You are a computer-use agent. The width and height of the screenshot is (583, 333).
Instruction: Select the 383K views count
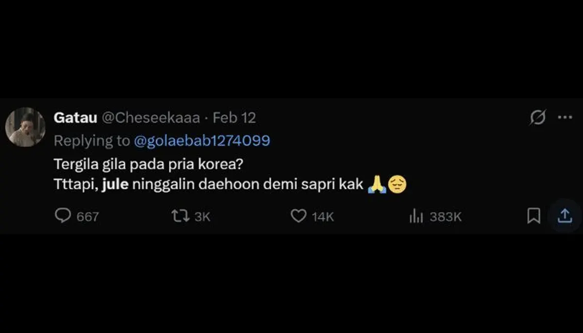446,216
